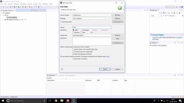Viewport: 184px width, 103px height.
Task: Select the package modifier radio button
Action: (82, 30)
